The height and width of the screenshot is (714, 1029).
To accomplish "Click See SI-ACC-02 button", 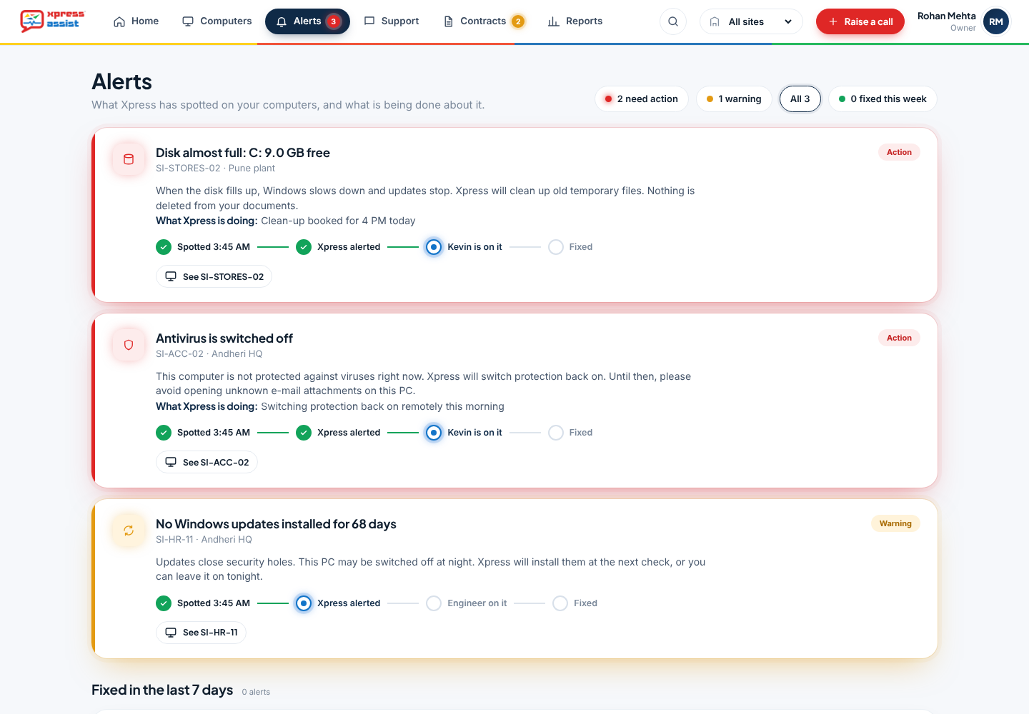I will click(207, 463).
